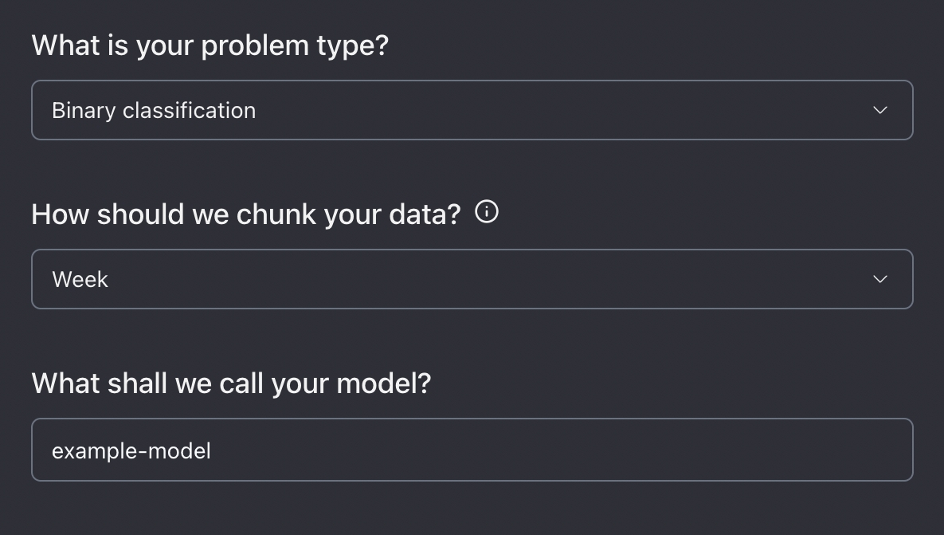944x535 pixels.
Task: Click the 'How should we chunk your data?' label
Action: 245,214
